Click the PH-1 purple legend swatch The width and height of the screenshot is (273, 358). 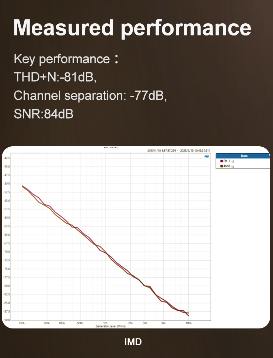pos(221,161)
